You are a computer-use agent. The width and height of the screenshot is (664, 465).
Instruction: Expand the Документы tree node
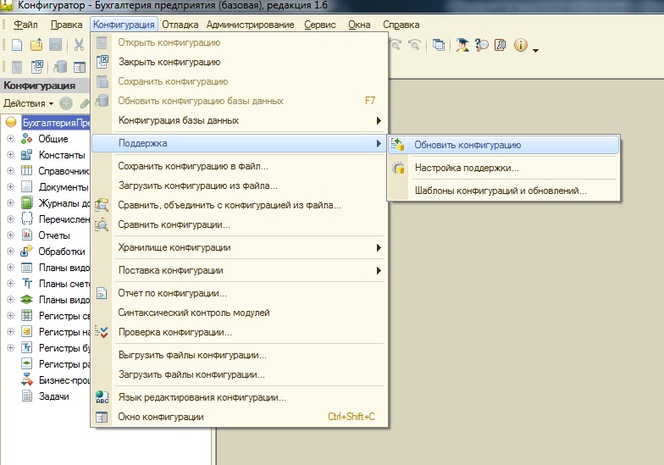[10, 186]
